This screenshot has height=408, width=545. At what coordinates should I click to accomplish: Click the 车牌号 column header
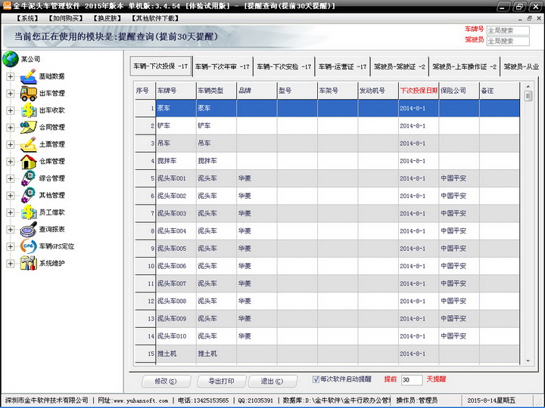coord(176,91)
